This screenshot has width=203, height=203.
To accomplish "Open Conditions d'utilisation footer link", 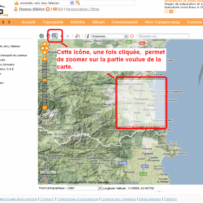I will coord(78,199).
